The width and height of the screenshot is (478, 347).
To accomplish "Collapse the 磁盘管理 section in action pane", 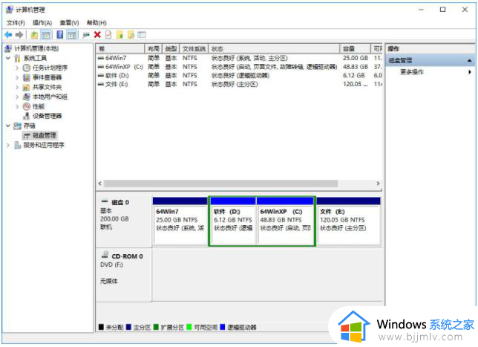I will tap(469, 61).
